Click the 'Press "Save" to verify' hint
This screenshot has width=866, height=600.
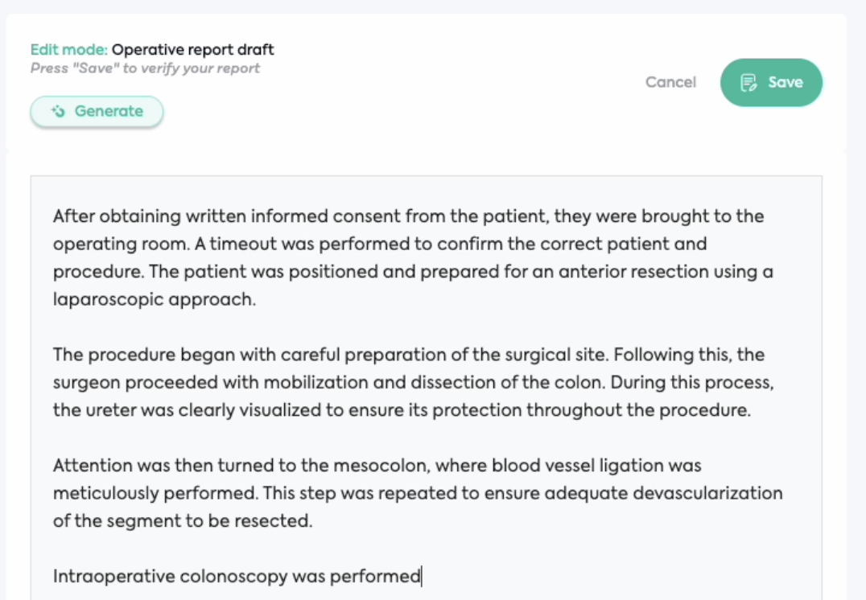(145, 68)
